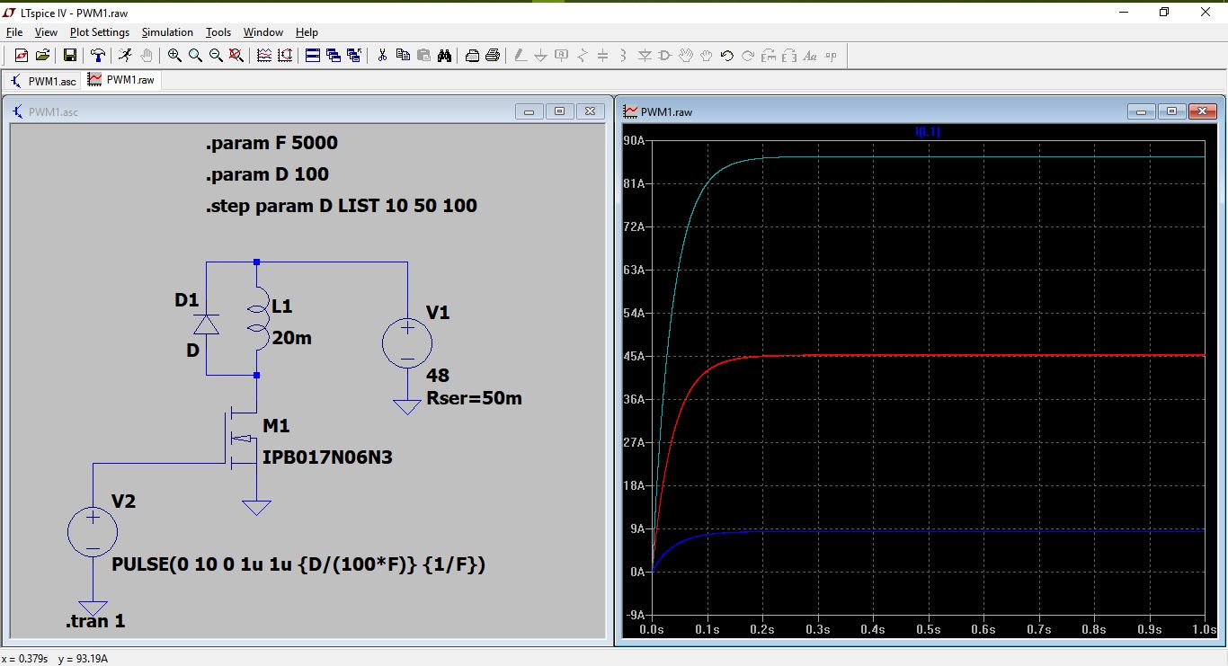Click the Pick Visible Traces icon

[x=264, y=56]
